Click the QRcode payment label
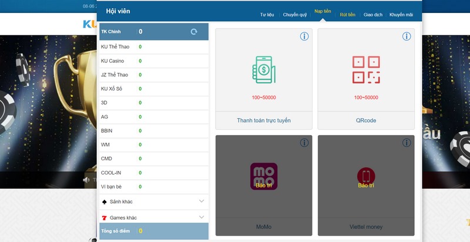Screen dimensions: 470x242 pos(366,120)
